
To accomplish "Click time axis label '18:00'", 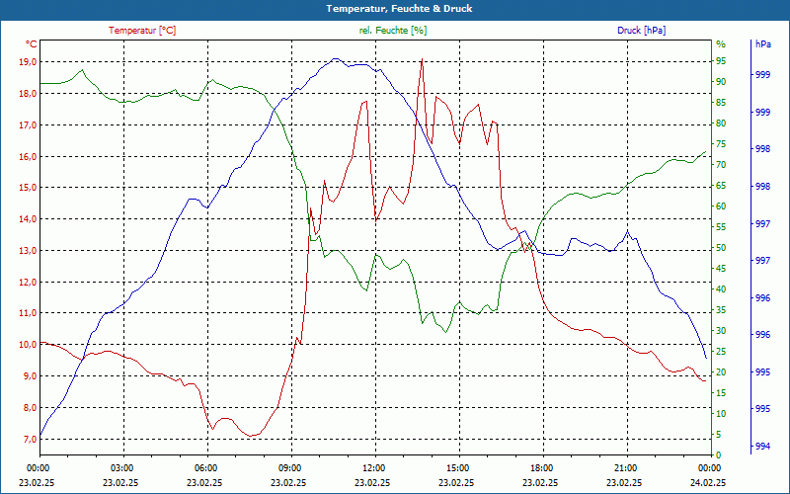I will coord(542,467).
